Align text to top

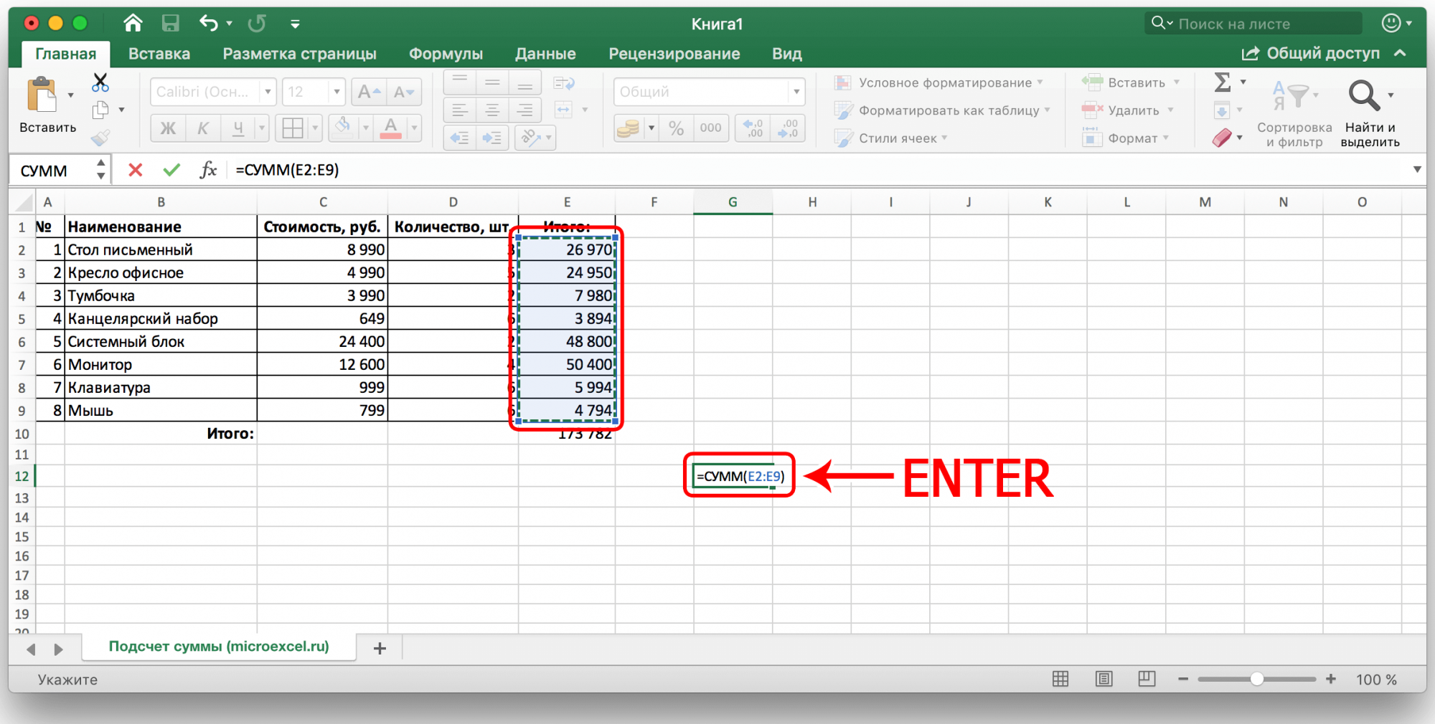point(460,82)
